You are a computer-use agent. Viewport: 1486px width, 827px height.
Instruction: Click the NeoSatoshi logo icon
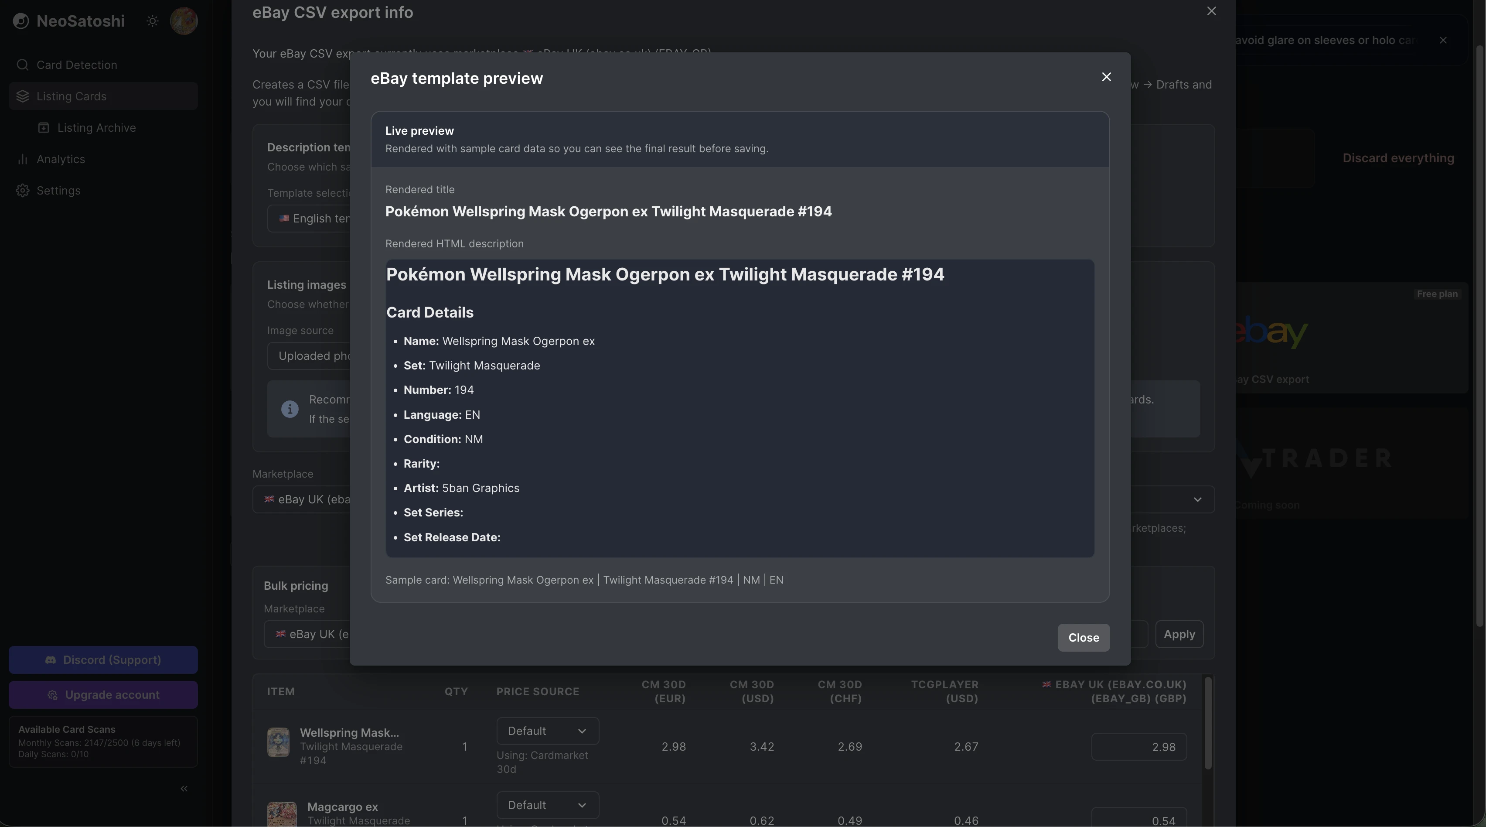tap(21, 21)
